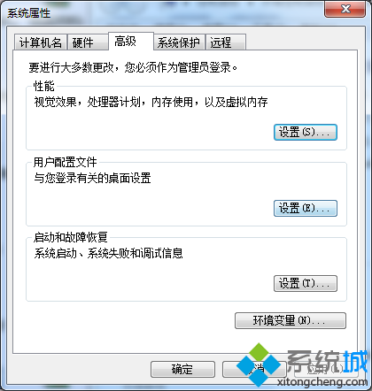This screenshot has height=391, width=372.
Task: Click user profiles 设置(E) button
Action: [x=306, y=208]
